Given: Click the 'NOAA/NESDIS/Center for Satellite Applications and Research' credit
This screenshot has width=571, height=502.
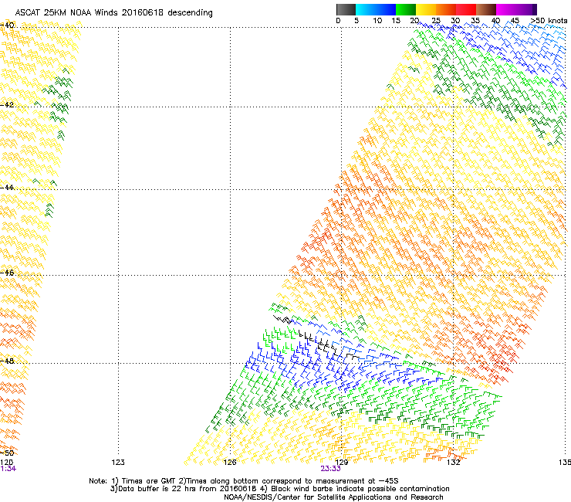Looking at the screenshot, I should tap(333, 497).
